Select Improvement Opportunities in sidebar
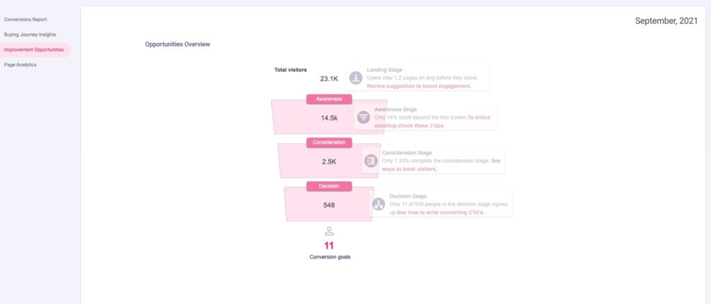Screen dimensions: 711x304 point(33,49)
